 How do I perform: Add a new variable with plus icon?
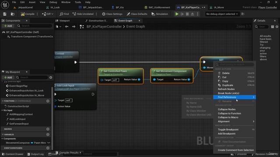pos(48,134)
